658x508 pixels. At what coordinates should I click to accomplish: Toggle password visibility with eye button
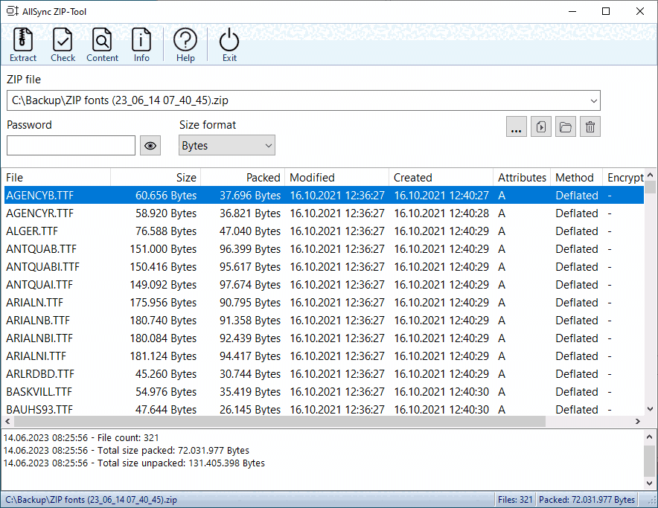(150, 145)
